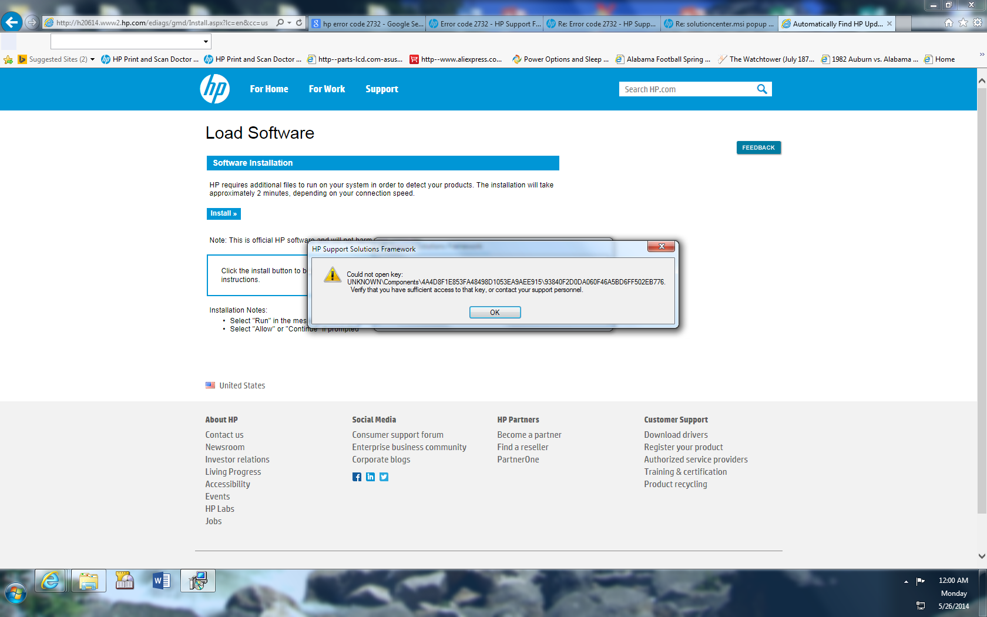Click the browser Back arrow button
This screenshot has width=987, height=617.
pos(12,22)
